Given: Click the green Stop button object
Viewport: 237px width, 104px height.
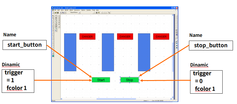Looking at the screenshot, I should point(129,80).
